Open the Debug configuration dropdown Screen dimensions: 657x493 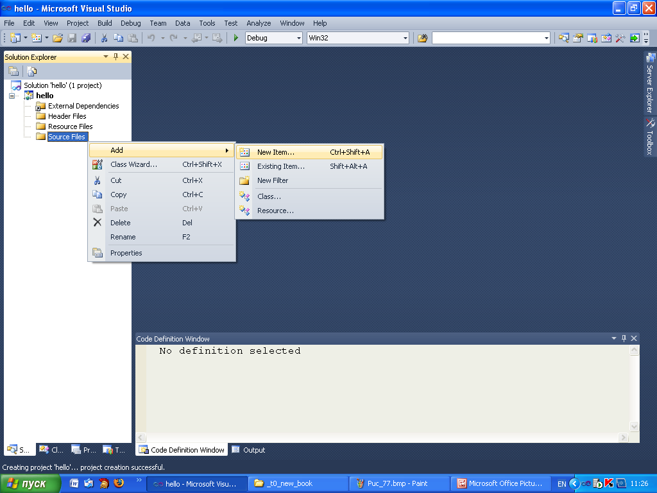coord(299,38)
